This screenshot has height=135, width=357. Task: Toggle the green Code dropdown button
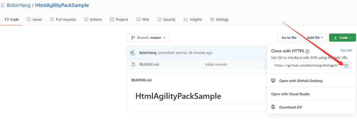[x=342, y=37]
